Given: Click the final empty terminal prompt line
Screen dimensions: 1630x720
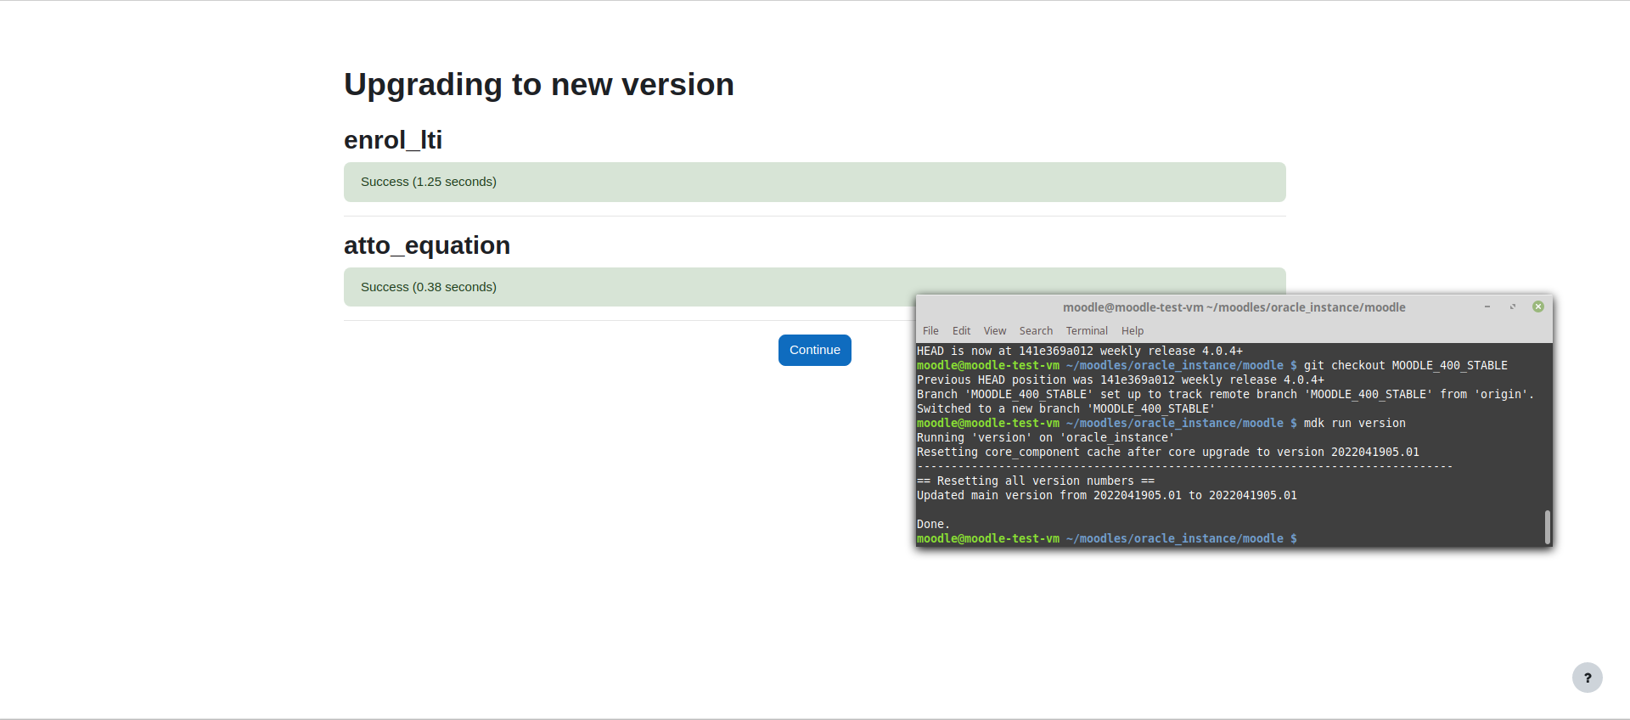Looking at the screenshot, I should point(1107,538).
